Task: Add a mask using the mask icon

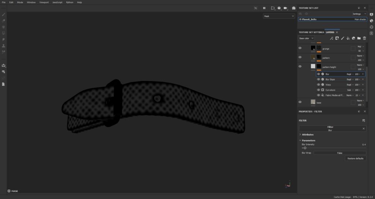Action: point(337,38)
